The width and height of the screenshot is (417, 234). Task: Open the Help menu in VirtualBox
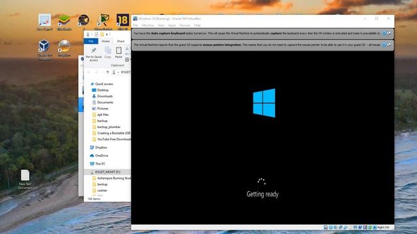(x=197, y=25)
